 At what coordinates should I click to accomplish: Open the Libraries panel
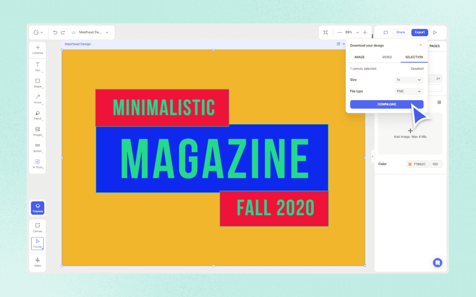click(37, 49)
